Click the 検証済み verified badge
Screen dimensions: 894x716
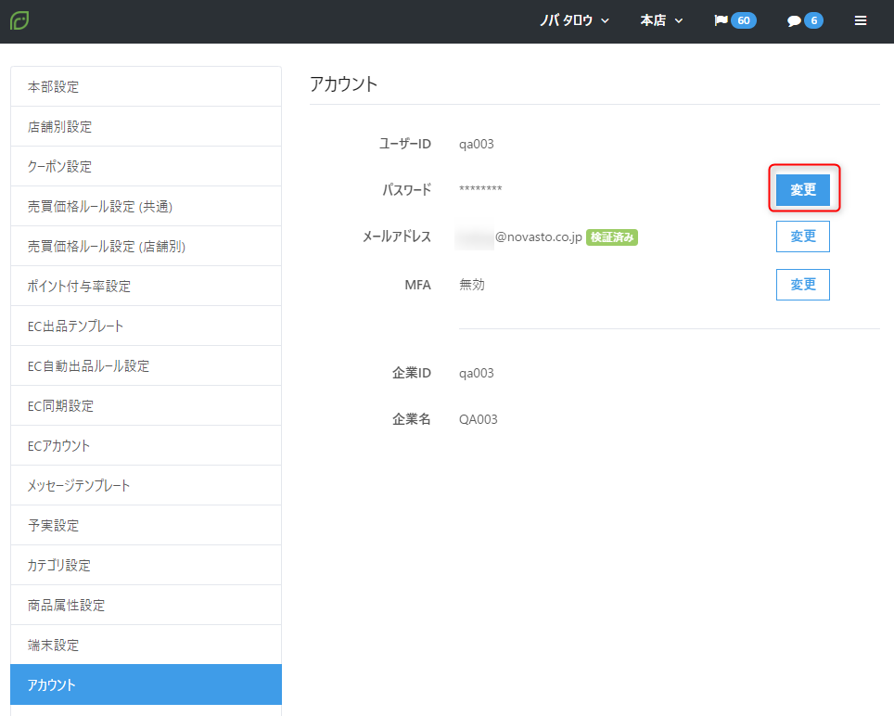pos(612,237)
